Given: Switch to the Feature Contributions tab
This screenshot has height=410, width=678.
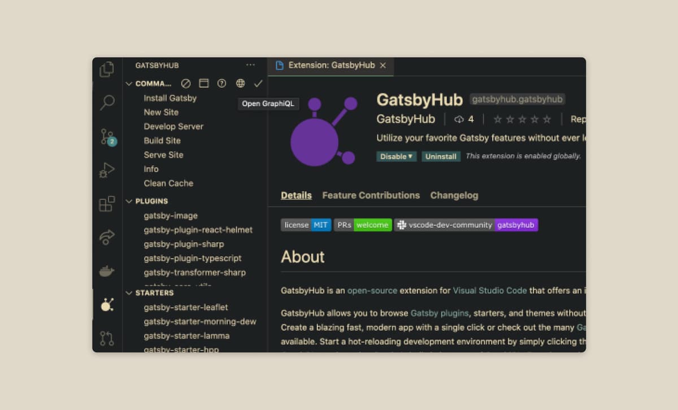Looking at the screenshot, I should [371, 195].
